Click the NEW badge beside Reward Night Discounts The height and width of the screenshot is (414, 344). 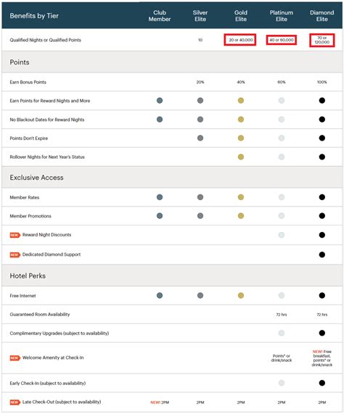click(15, 235)
